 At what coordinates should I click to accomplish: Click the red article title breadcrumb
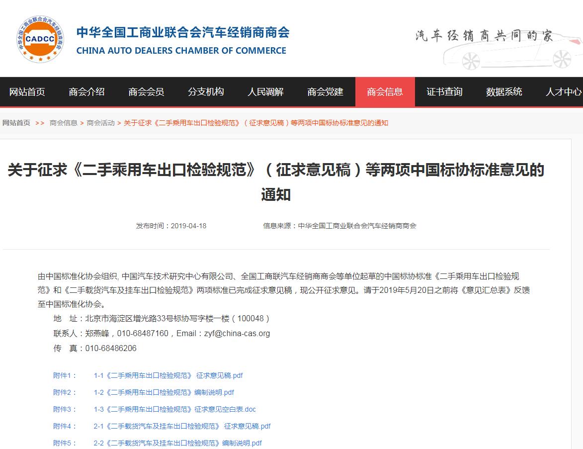pos(256,123)
